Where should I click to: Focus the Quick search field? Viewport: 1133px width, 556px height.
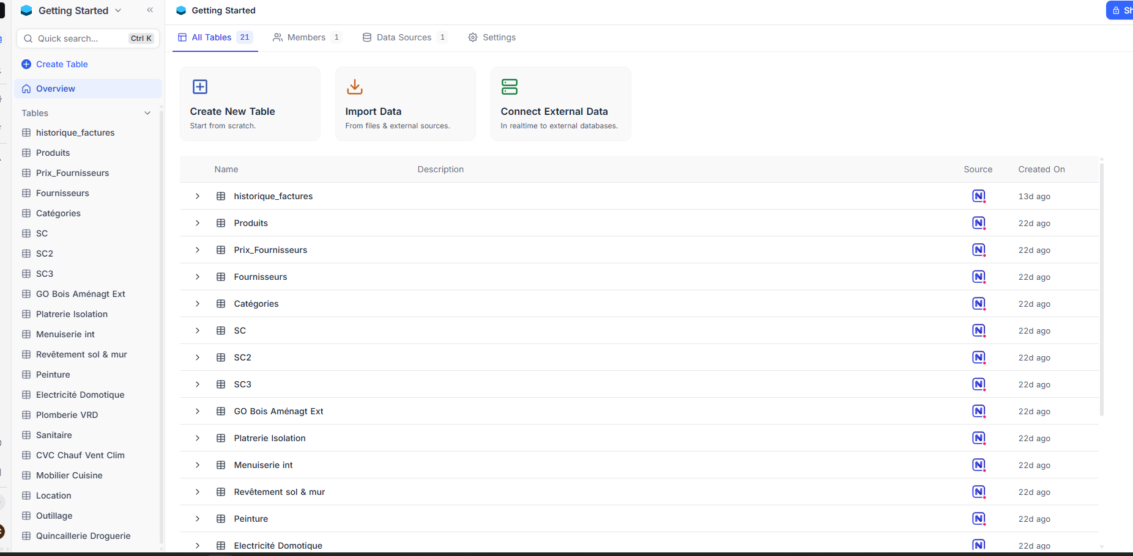(x=88, y=38)
